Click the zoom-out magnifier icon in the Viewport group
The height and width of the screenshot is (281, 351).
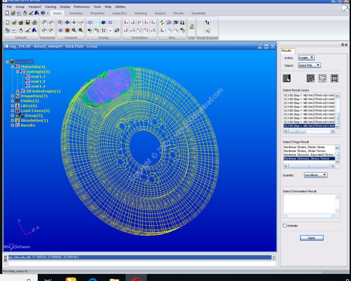coord(74,31)
